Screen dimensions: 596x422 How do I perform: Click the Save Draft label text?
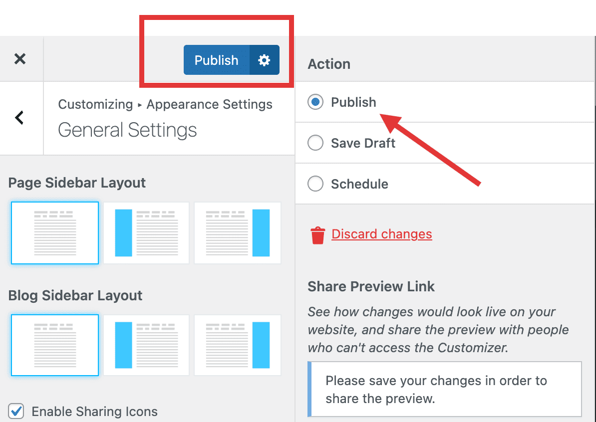[363, 143]
